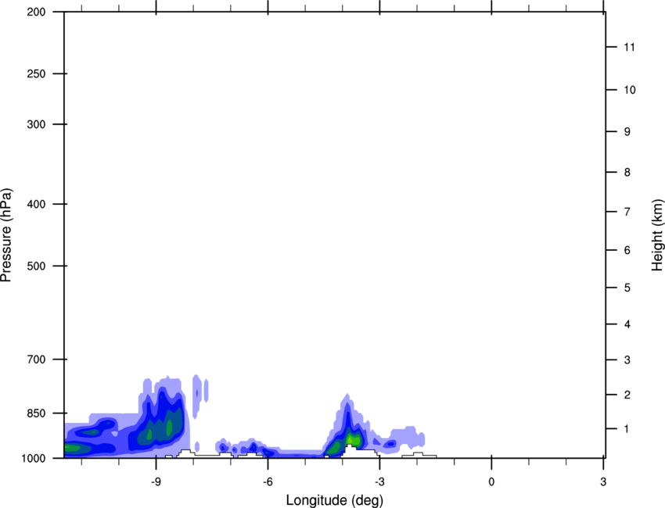Click the bright green contour peak near -4 longitude
Viewport: 665px width, 508px height.
352,439
